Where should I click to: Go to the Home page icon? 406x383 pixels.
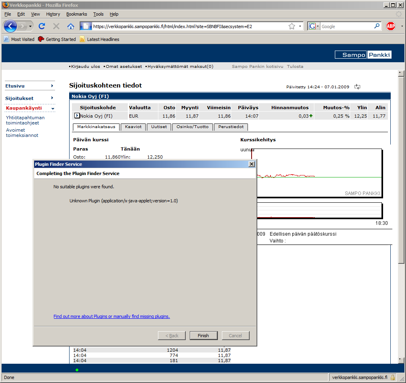click(71, 26)
